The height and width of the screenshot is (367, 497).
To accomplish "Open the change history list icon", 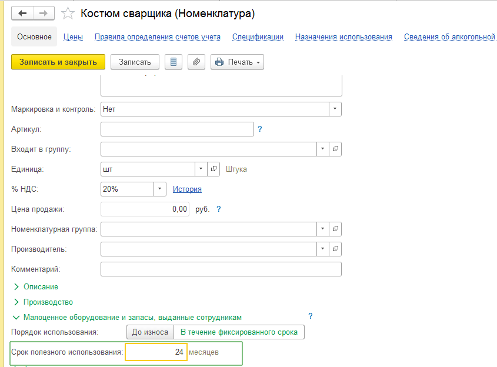I will pyautogui.click(x=174, y=61).
